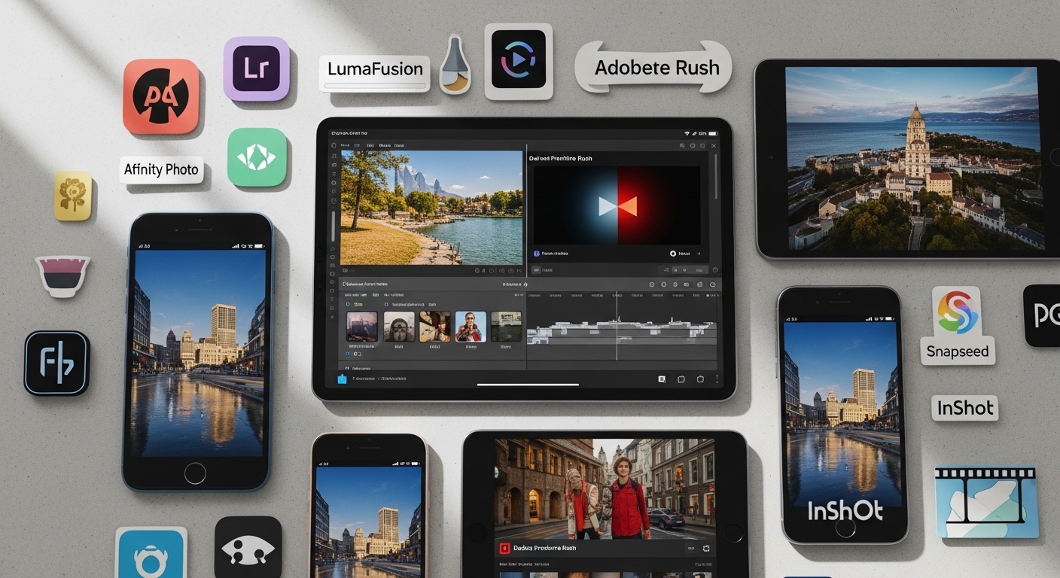Viewport: 1060px width, 578px height.
Task: Choose the first thumbnail in the media bin
Action: 362,327
